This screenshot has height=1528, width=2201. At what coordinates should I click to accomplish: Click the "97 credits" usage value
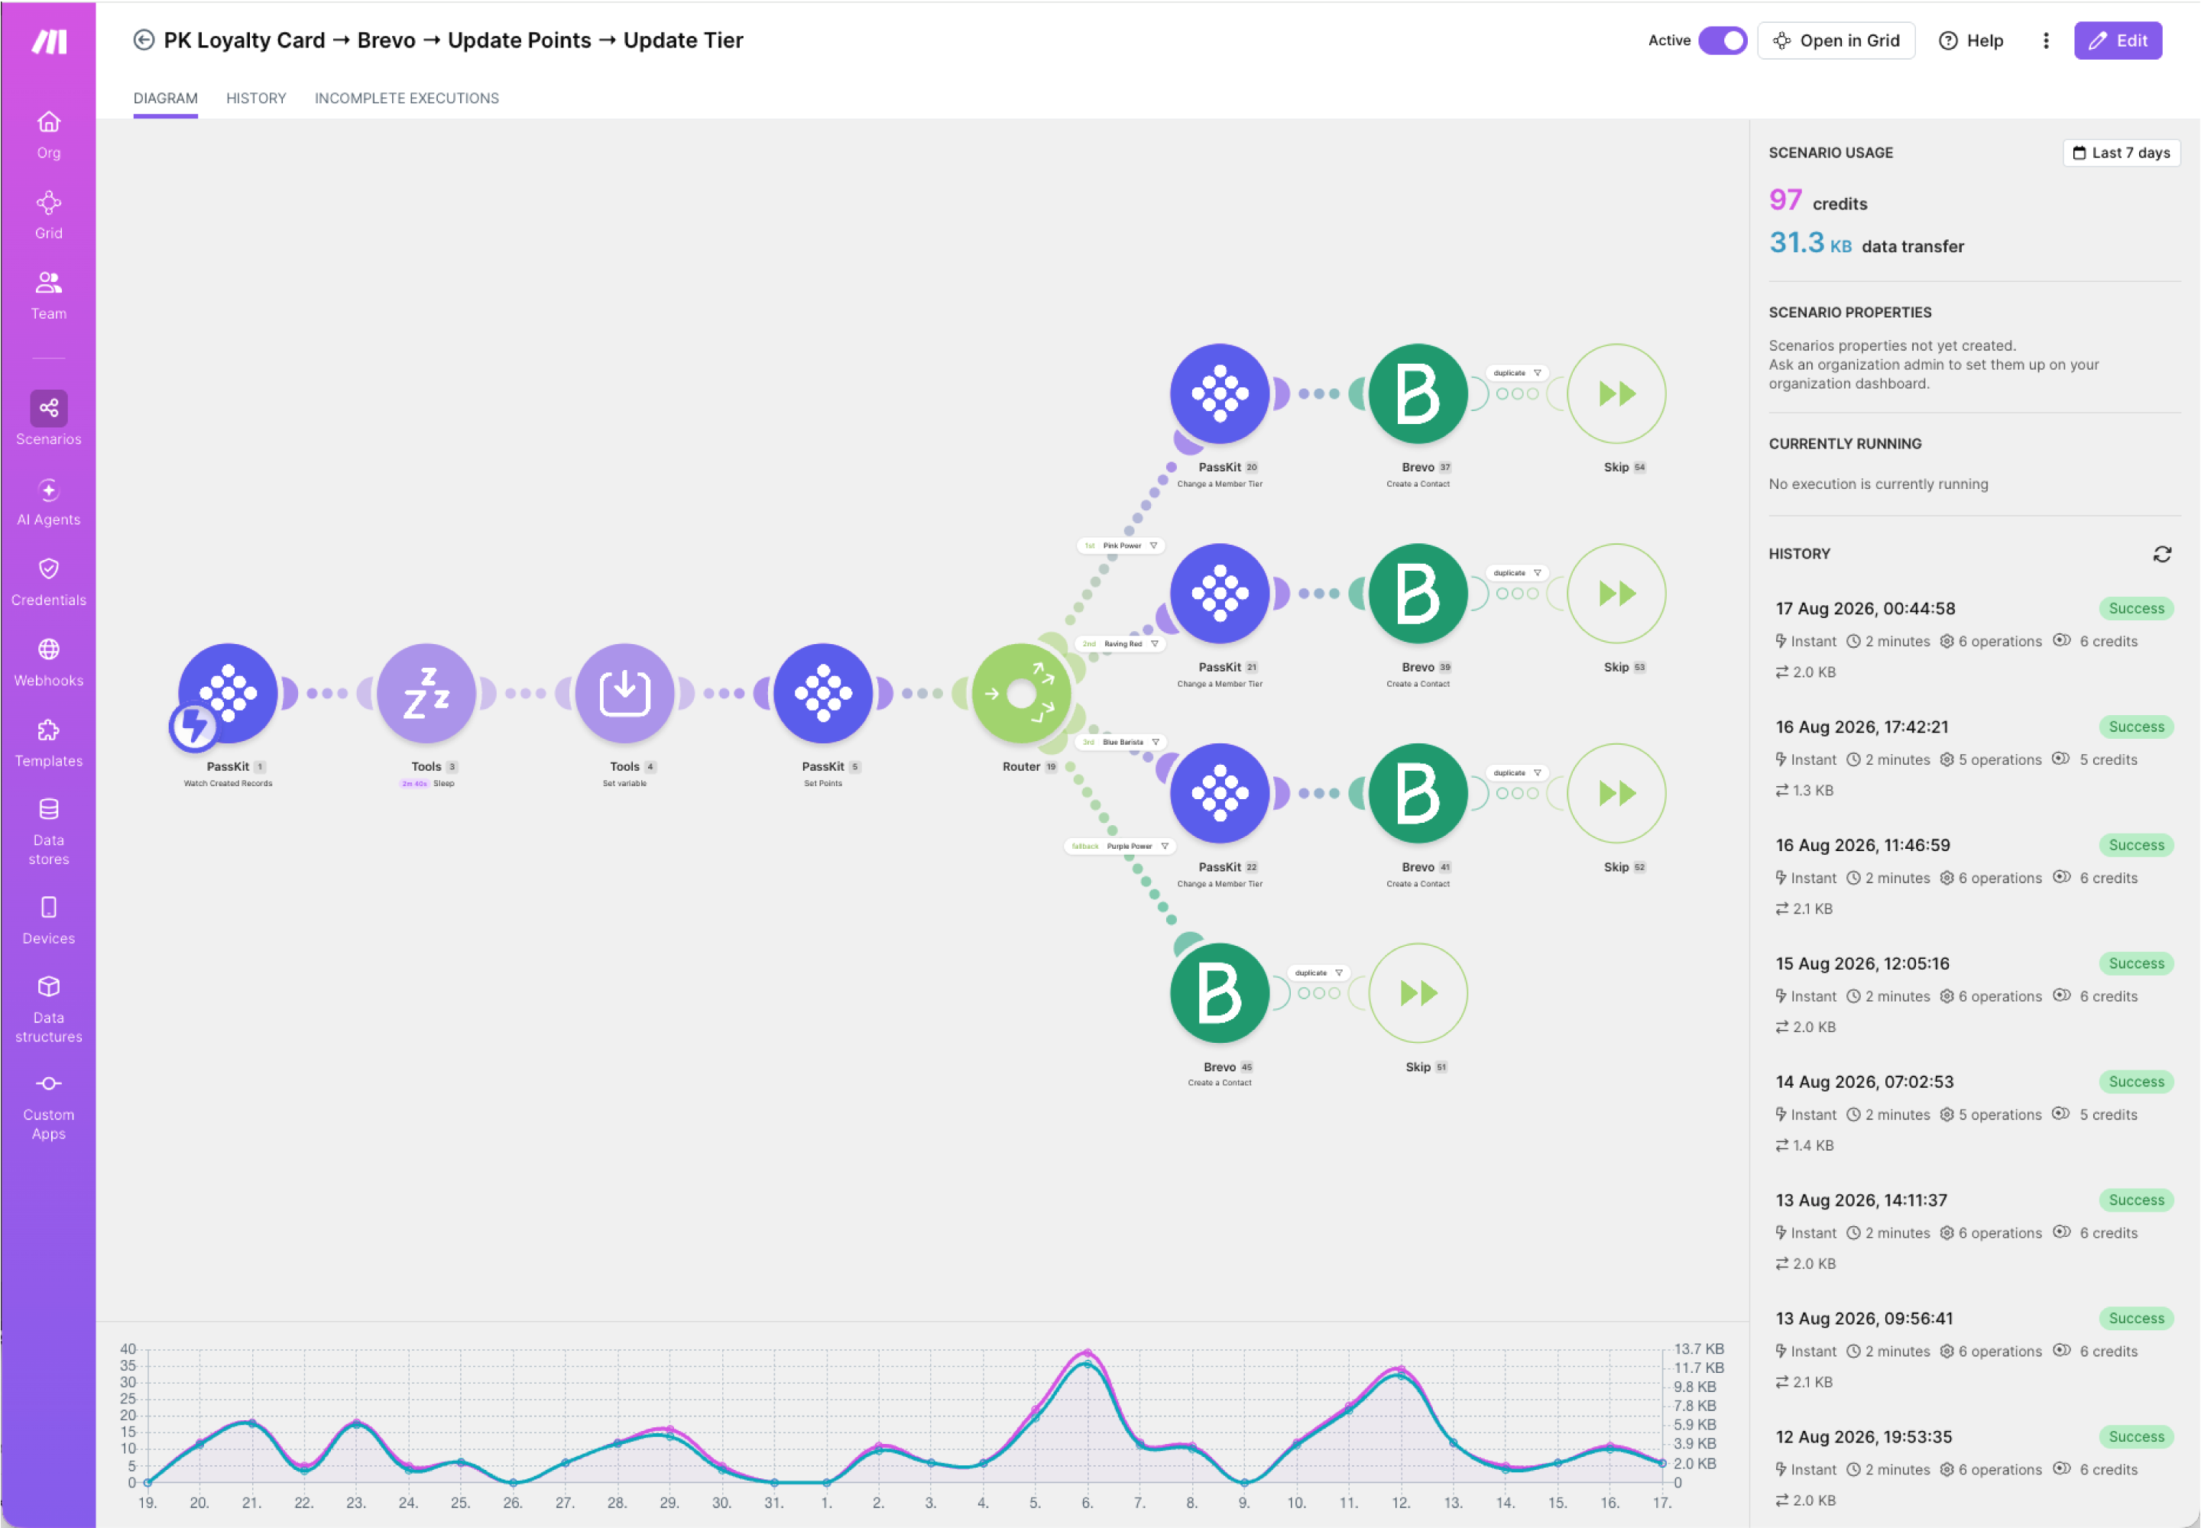1817,200
